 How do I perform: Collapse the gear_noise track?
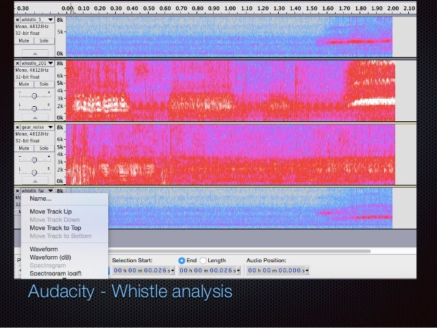coord(35,181)
